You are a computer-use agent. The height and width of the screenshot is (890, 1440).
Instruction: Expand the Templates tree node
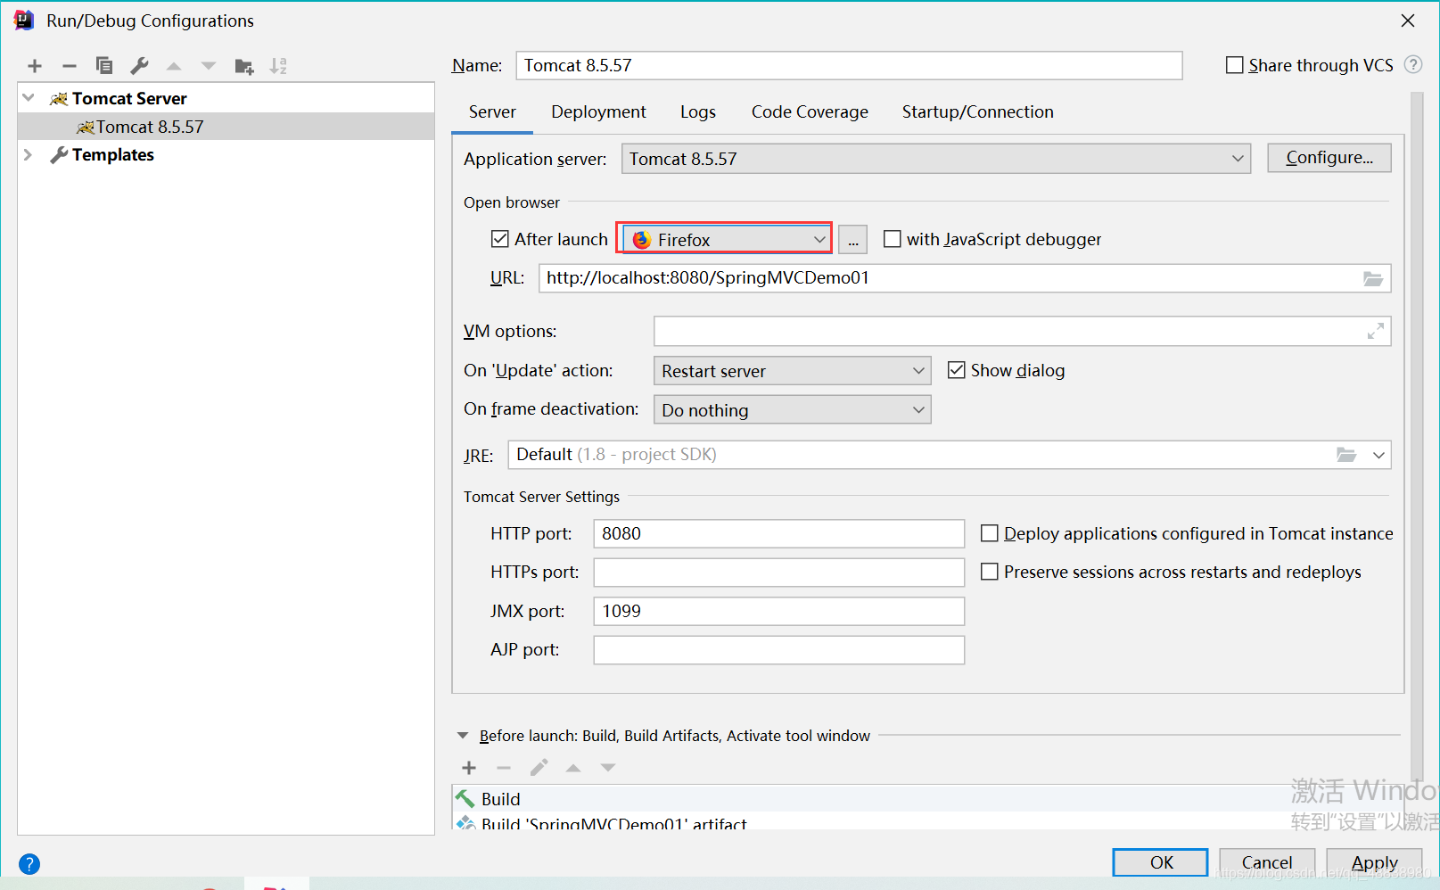point(29,155)
